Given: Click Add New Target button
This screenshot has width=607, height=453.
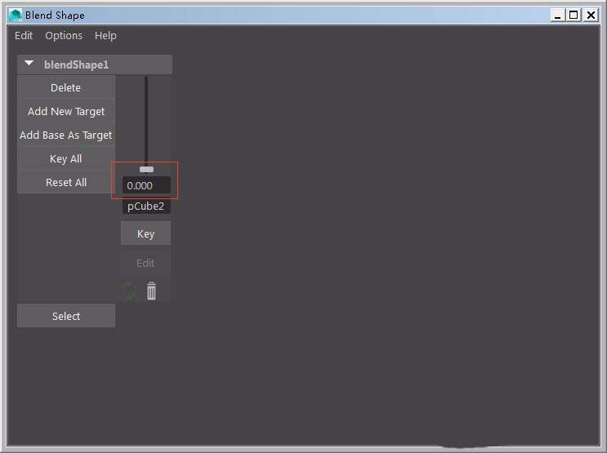Looking at the screenshot, I should [x=66, y=111].
